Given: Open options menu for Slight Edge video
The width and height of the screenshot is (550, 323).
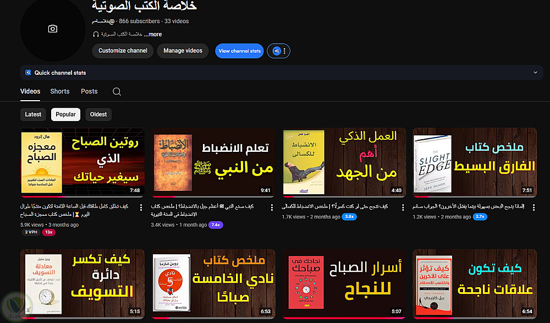Looking at the screenshot, I should click(533, 207).
